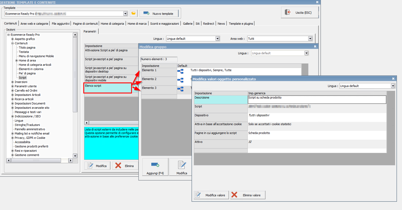Open the Template combo box dropdown arrow
Screen dimensions: 402x210
(125, 13)
